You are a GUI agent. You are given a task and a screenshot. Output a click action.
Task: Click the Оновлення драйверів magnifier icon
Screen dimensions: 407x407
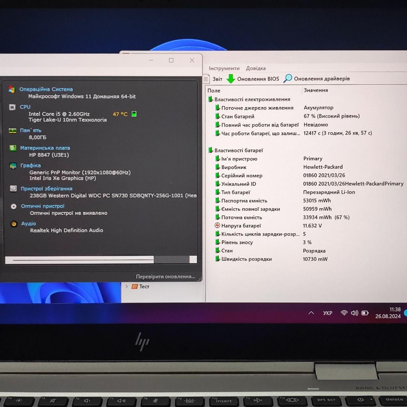(287, 78)
